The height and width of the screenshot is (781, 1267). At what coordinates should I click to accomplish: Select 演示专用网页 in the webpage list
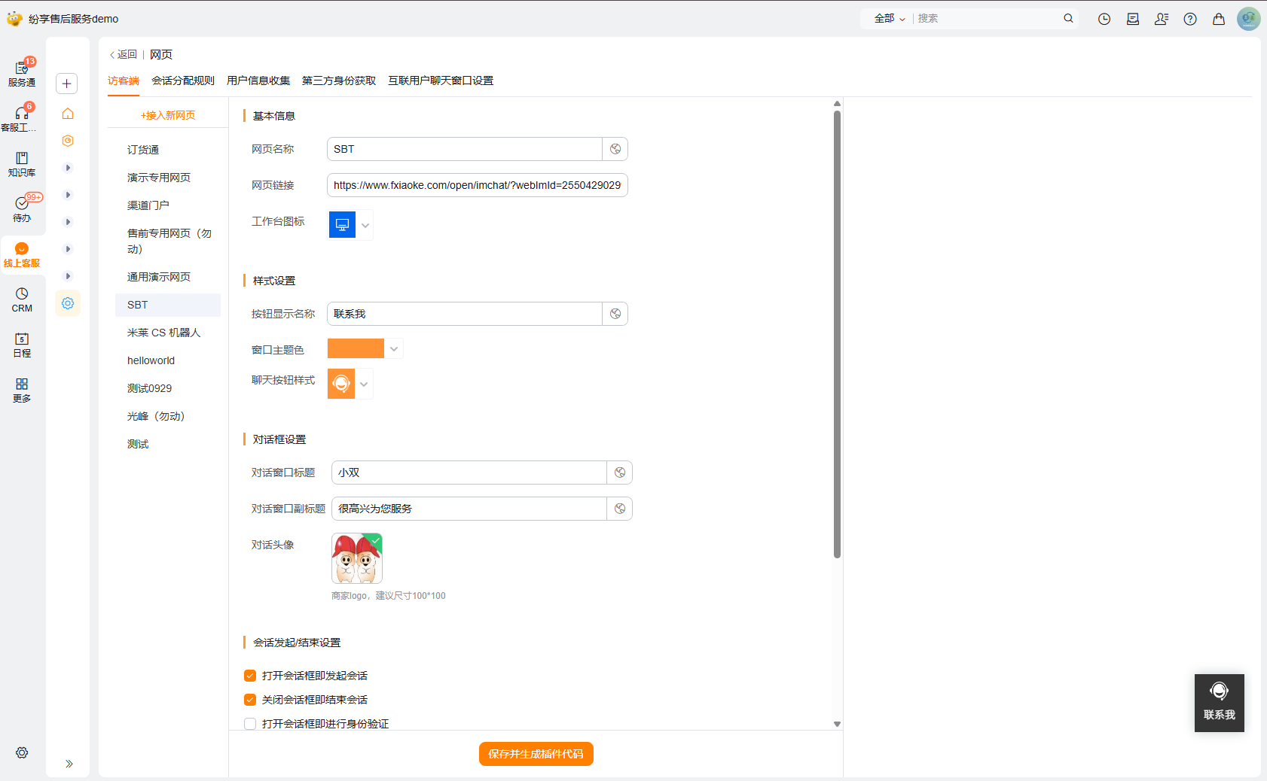(168, 178)
